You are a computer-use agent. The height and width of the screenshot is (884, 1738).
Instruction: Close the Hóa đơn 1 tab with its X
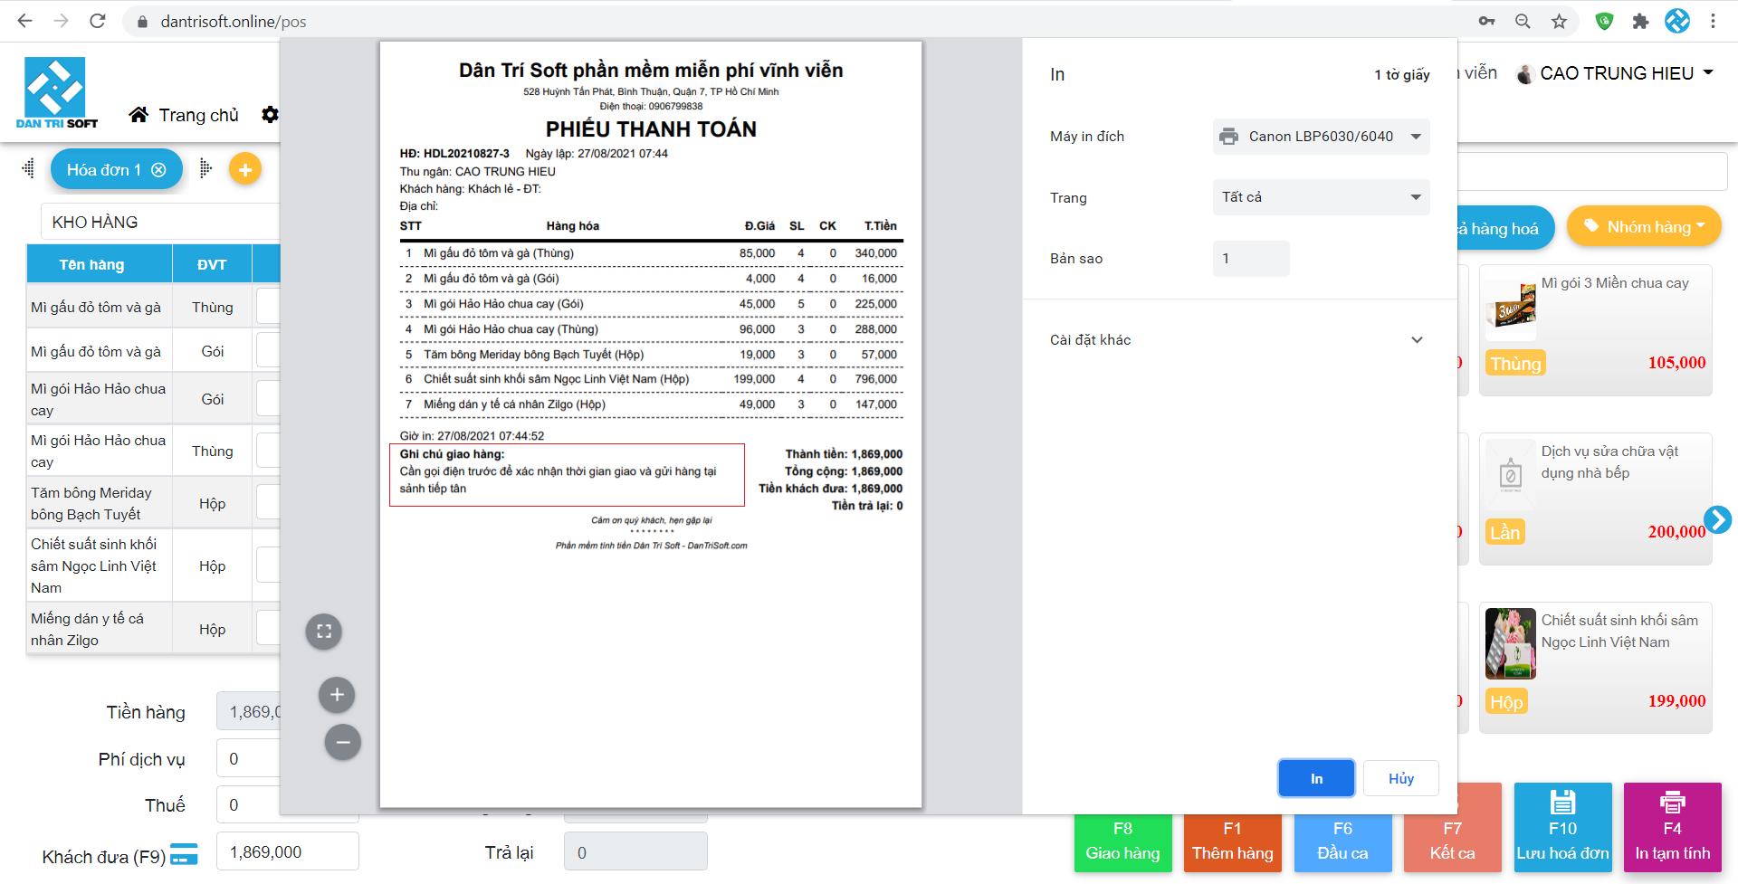[158, 170]
